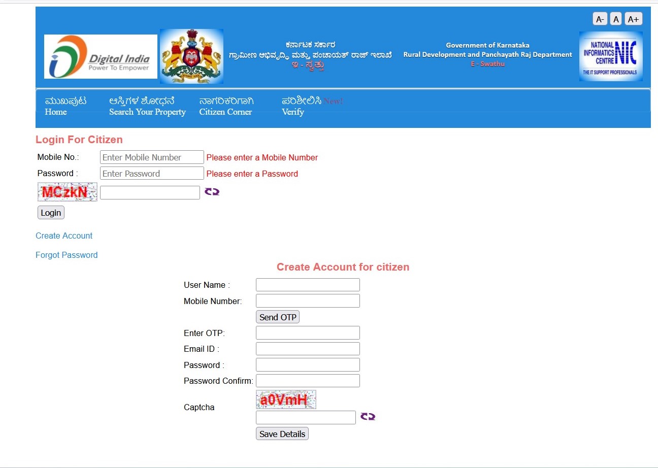Click the Create Account for citizen heading
Image resolution: width=658 pixels, height=468 pixels.
point(343,267)
